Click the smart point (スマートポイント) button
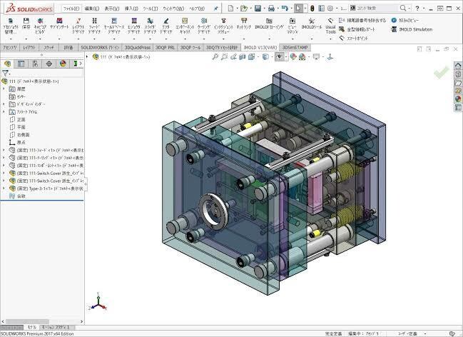Image resolution: width=463 pixels, height=337 pixels. [353, 38]
